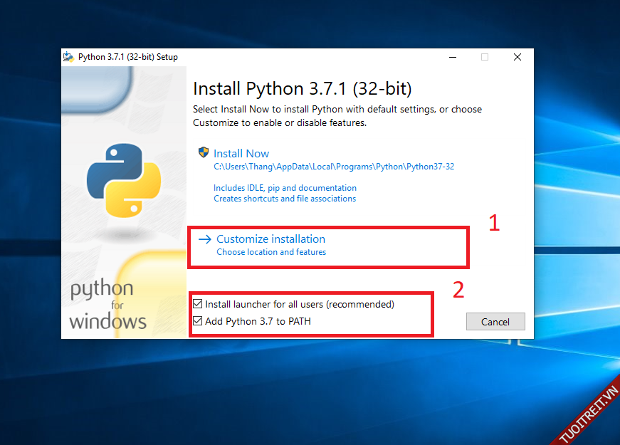Click the greyed-out maximize button

[485, 57]
